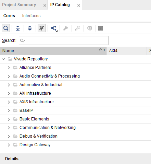Expand the AXI Infrastructure folder
This screenshot has width=151, height=164.
9,93
